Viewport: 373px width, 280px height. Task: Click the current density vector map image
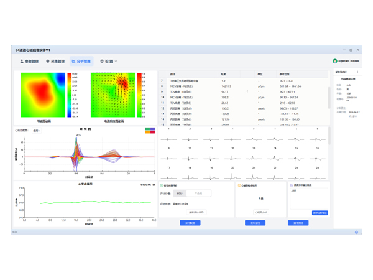tap(113, 95)
